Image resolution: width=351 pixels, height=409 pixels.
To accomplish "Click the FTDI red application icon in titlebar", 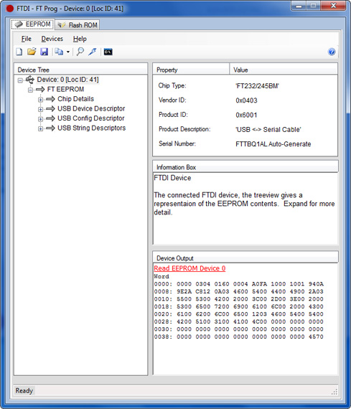I will (9, 9).
